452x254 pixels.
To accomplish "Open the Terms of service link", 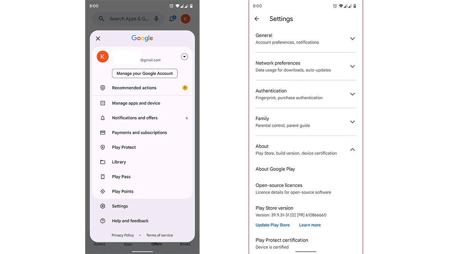I will pos(160,235).
